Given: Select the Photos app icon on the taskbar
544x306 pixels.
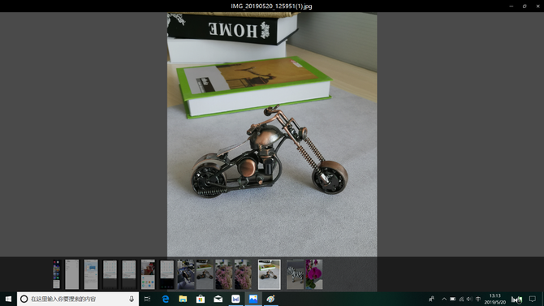Looking at the screenshot, I should pos(253,299).
